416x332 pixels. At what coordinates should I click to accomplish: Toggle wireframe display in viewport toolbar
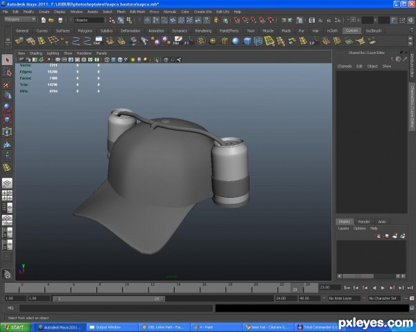(107, 59)
